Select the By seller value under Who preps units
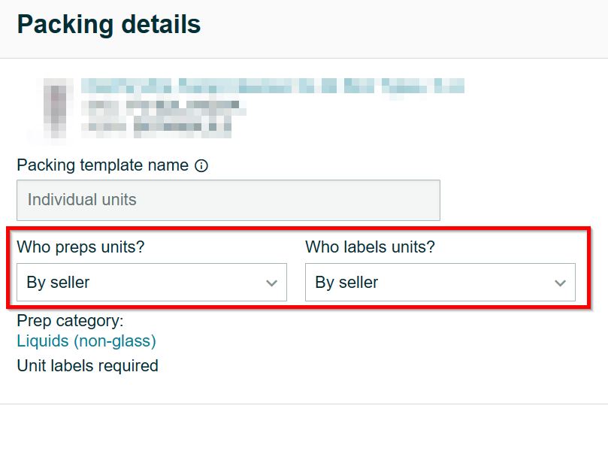The height and width of the screenshot is (460, 608). [58, 283]
